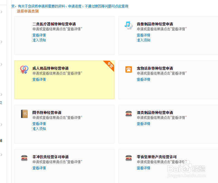The width and height of the screenshot is (218, 183).
Task: Open 查看详情 under 酒类制品特种经营申请
Action: 143,124
